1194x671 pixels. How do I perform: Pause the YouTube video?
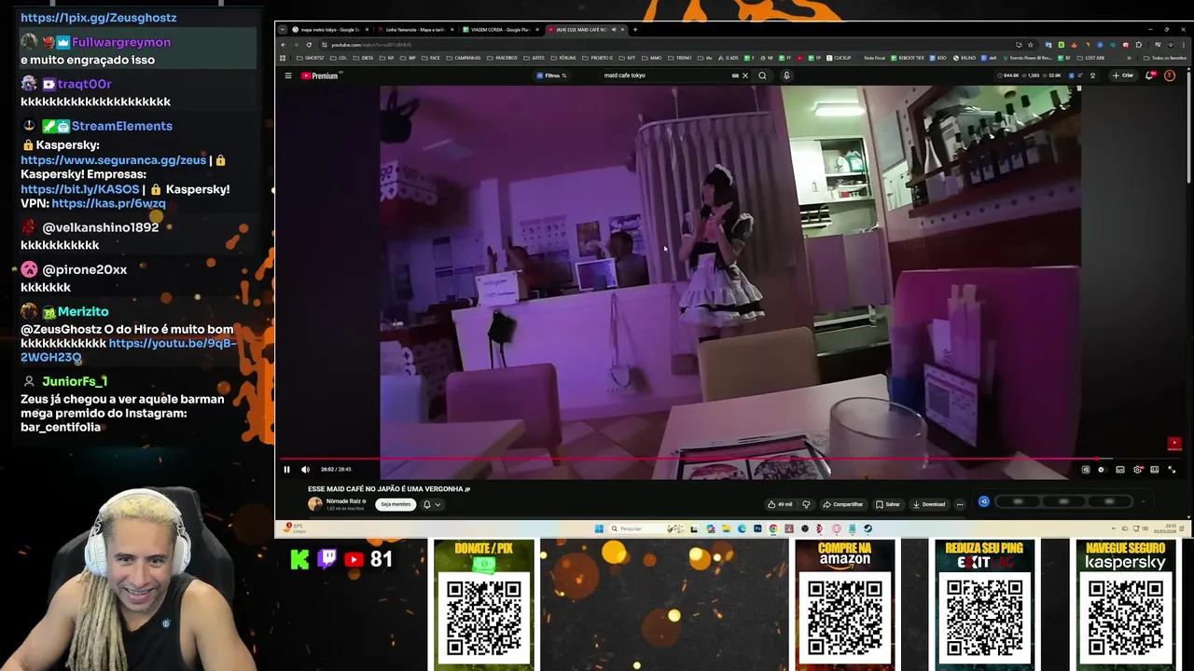point(286,470)
